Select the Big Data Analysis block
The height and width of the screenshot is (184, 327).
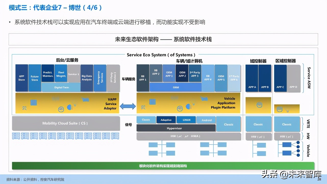pos(87,78)
